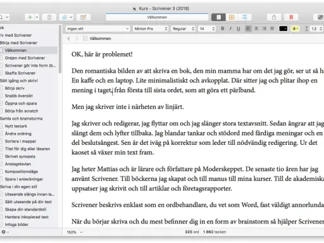Click the Quick Reference edit icon
This screenshot has height=243, width=324.
84,17
